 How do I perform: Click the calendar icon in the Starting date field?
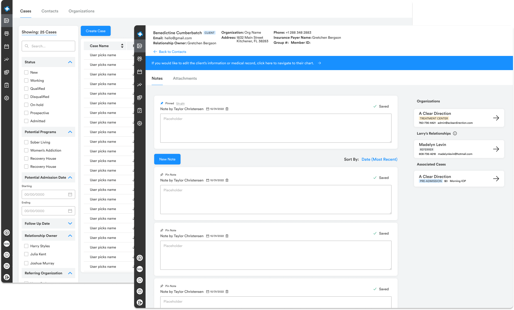70,194
